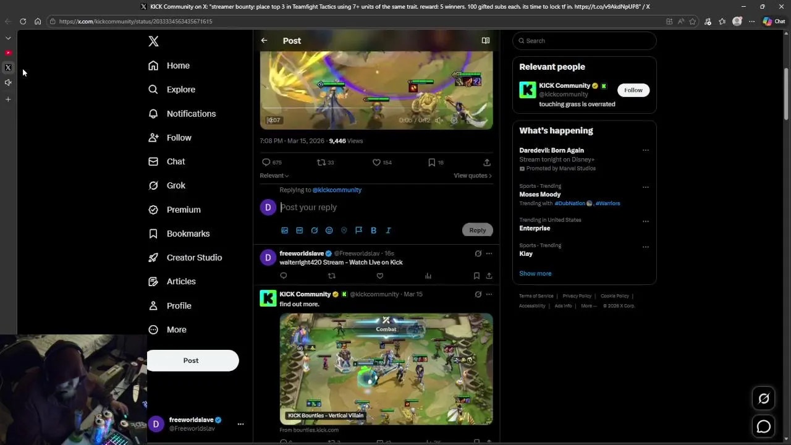
Task: Repost freeworldslave's reply
Action: pos(332,276)
